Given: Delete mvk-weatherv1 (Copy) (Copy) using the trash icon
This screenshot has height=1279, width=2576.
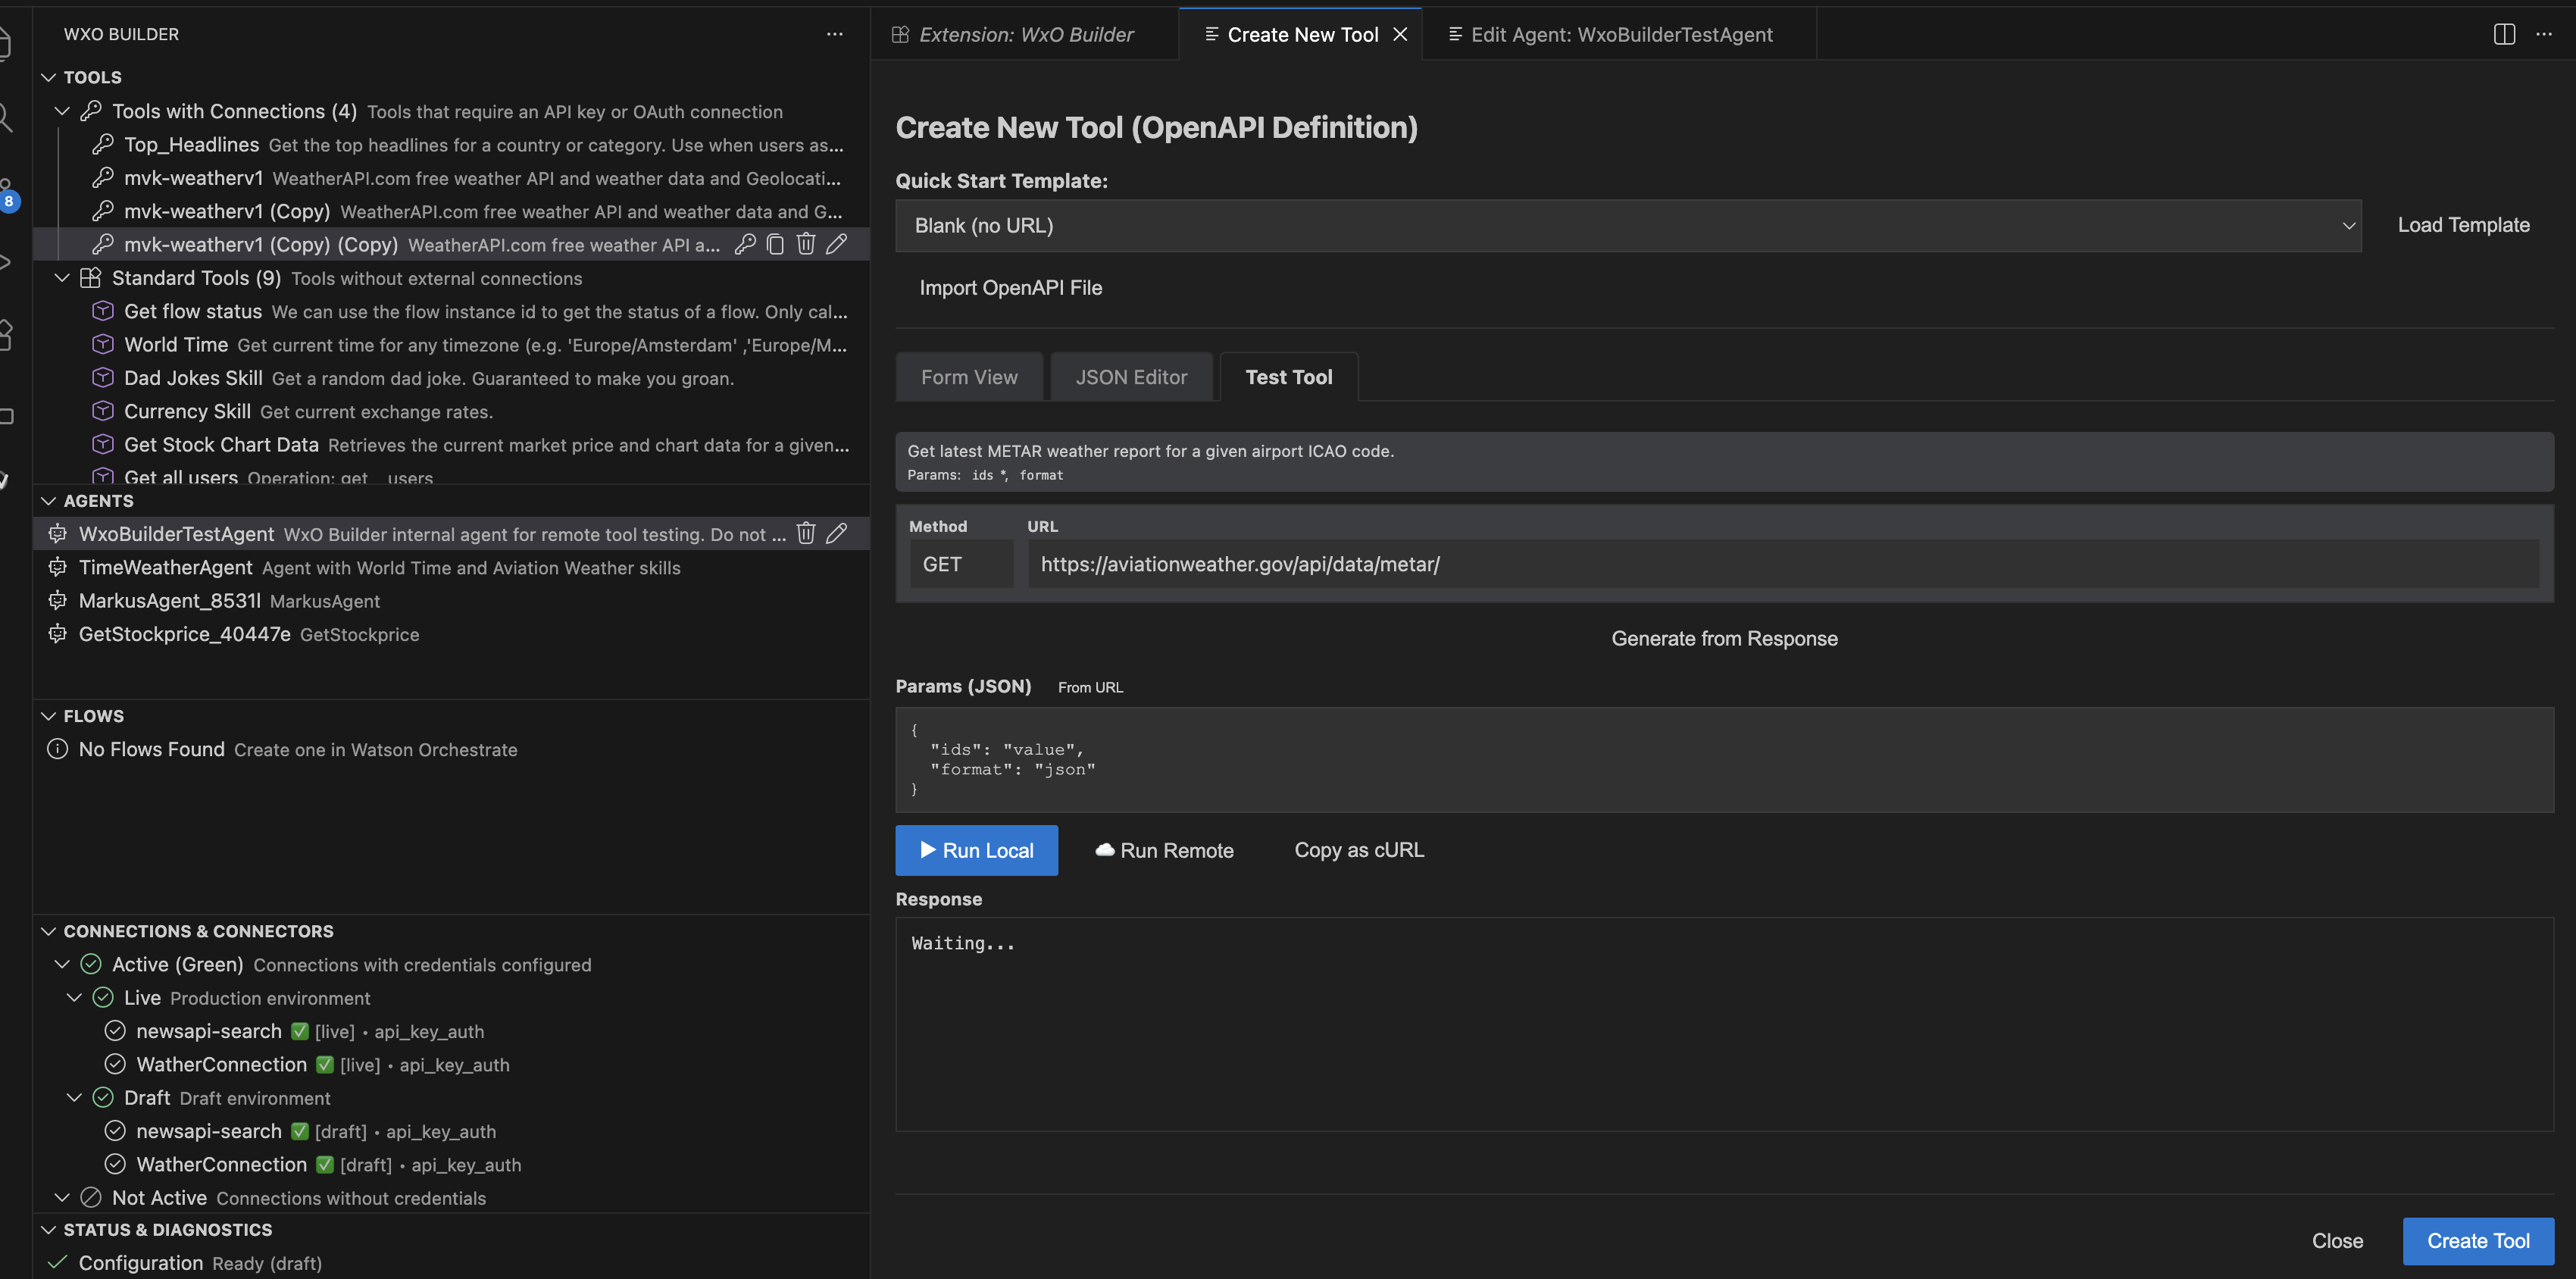Looking at the screenshot, I should [x=806, y=244].
